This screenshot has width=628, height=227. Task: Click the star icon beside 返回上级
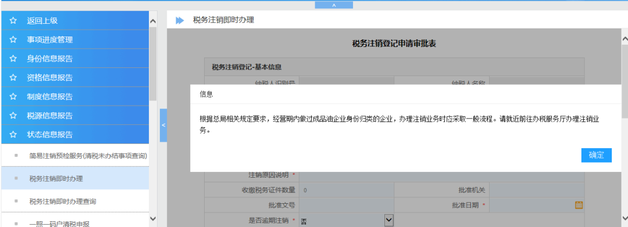(x=13, y=21)
